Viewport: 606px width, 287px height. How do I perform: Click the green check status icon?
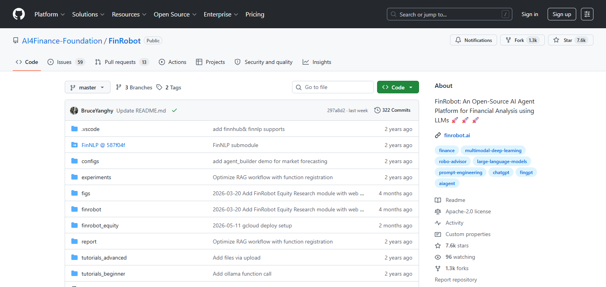click(174, 111)
